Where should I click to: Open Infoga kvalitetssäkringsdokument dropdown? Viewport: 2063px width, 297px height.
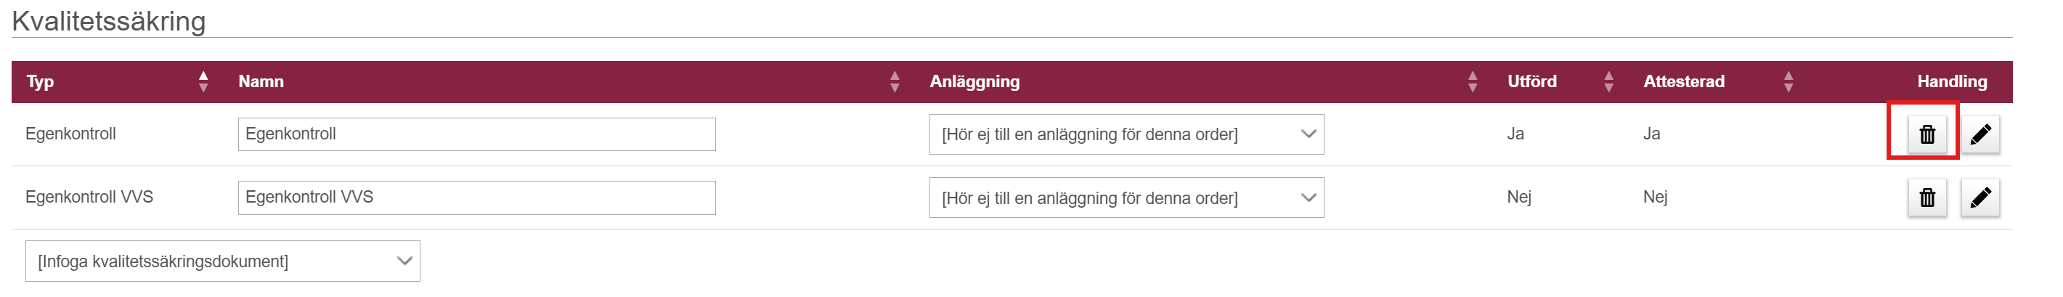click(223, 261)
